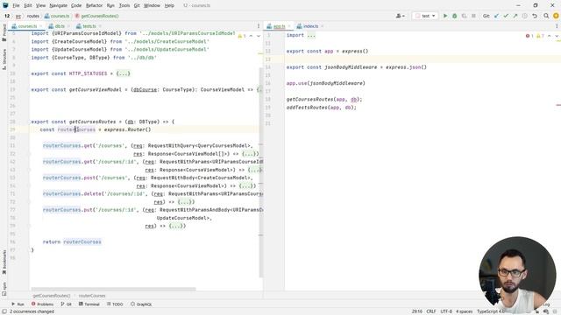Image resolution: width=561 pixels, height=315 pixels.
Task: Click routerCourses breadcrumb at editor bottom
Action: tap(92, 296)
